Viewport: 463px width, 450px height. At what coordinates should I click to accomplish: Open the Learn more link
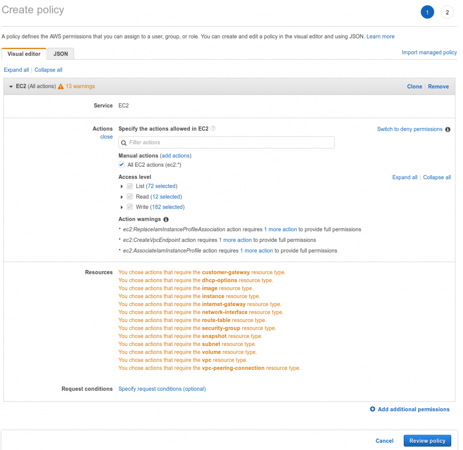(380, 36)
